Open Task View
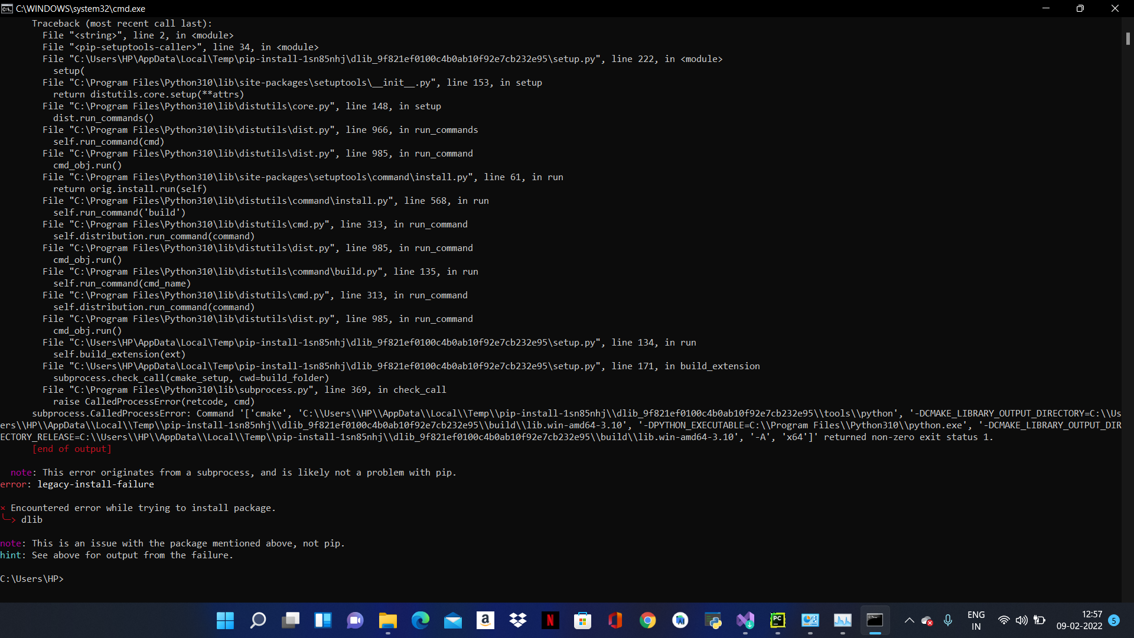 click(290, 621)
